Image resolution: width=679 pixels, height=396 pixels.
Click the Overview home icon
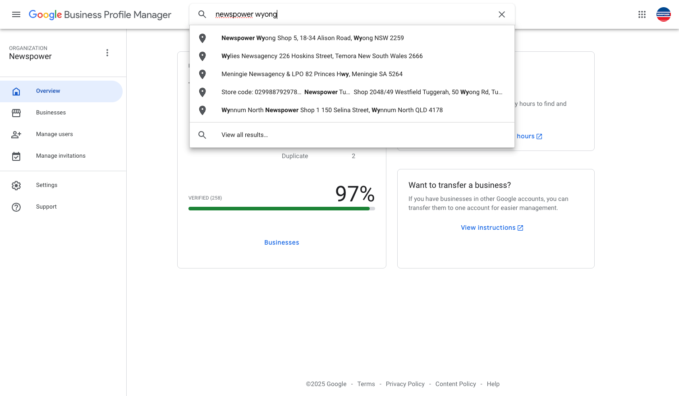(16, 91)
